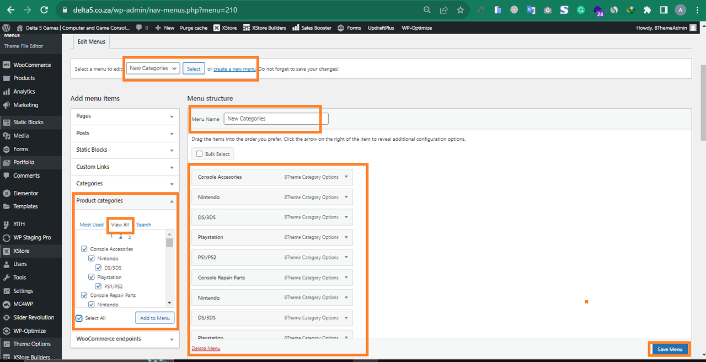Open the Chrome profile avatar A
The height and width of the screenshot is (362, 706).
pyautogui.click(x=681, y=10)
